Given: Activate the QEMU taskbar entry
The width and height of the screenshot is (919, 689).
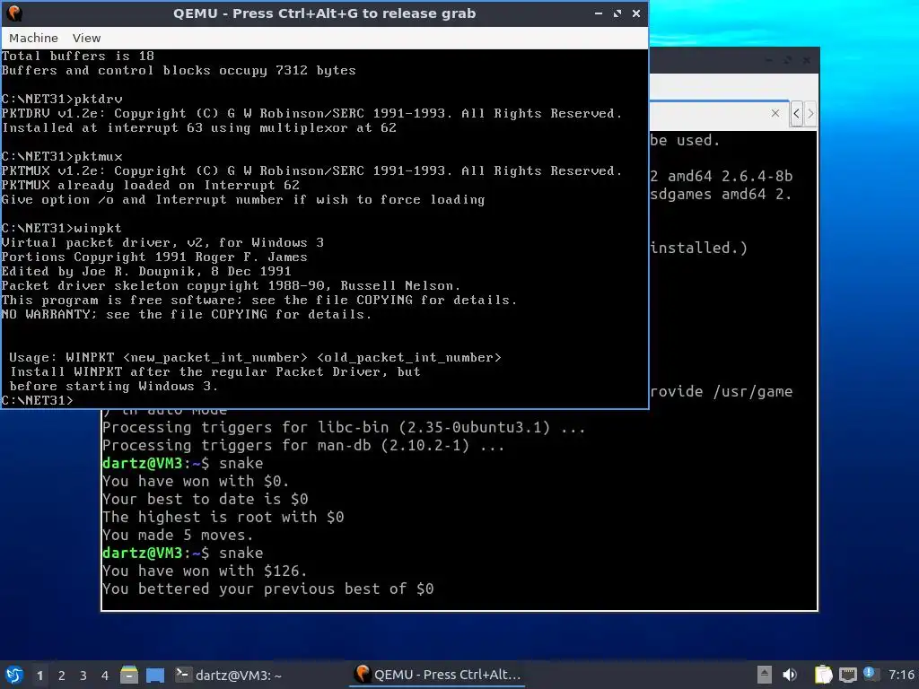Looking at the screenshot, I should (x=438, y=675).
